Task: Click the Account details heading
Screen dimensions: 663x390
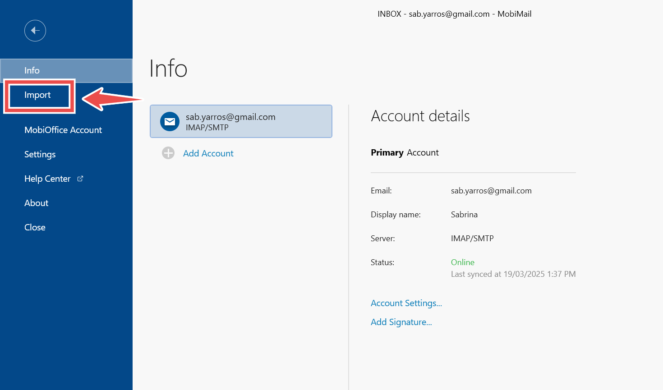Action: (x=420, y=116)
